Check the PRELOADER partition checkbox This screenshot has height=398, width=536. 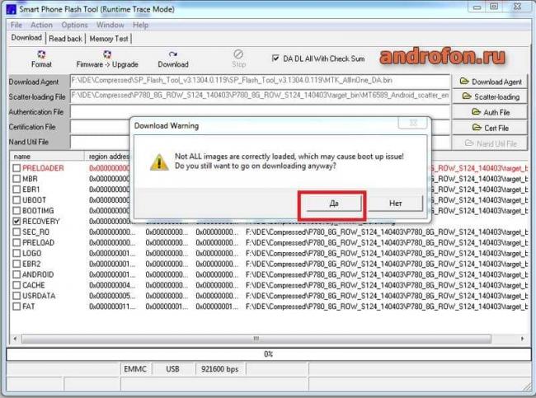click(x=16, y=168)
